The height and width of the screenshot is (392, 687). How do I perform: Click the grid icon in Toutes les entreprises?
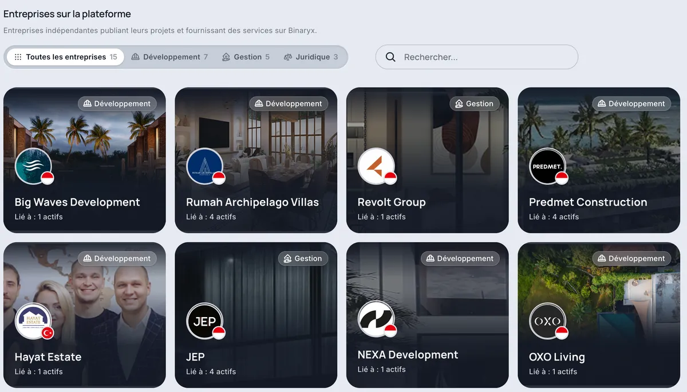(18, 57)
